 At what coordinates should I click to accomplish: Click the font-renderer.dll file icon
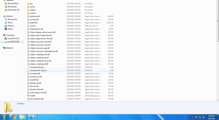(28, 99)
